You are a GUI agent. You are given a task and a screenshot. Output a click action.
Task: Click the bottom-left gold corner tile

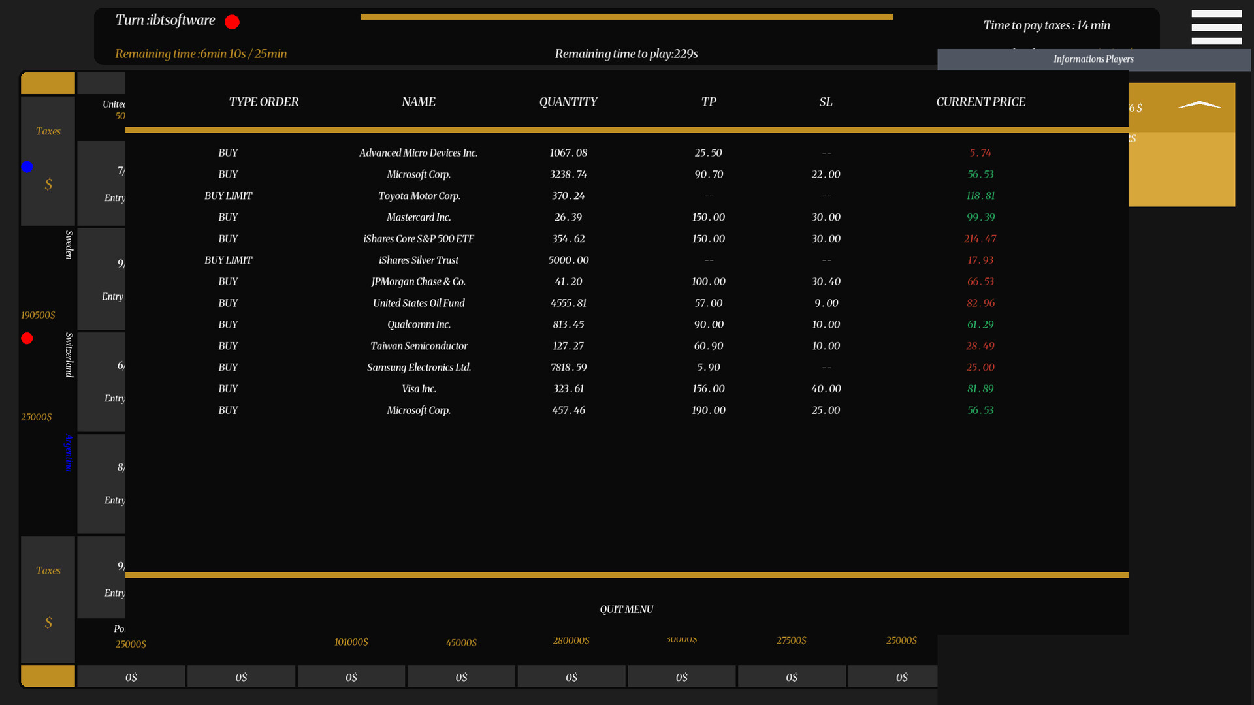point(48,676)
